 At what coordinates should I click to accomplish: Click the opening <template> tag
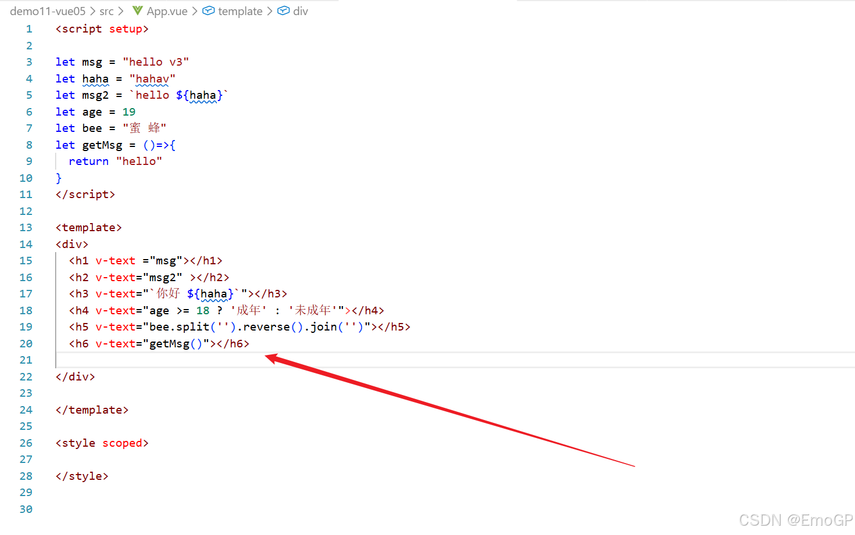tap(89, 228)
